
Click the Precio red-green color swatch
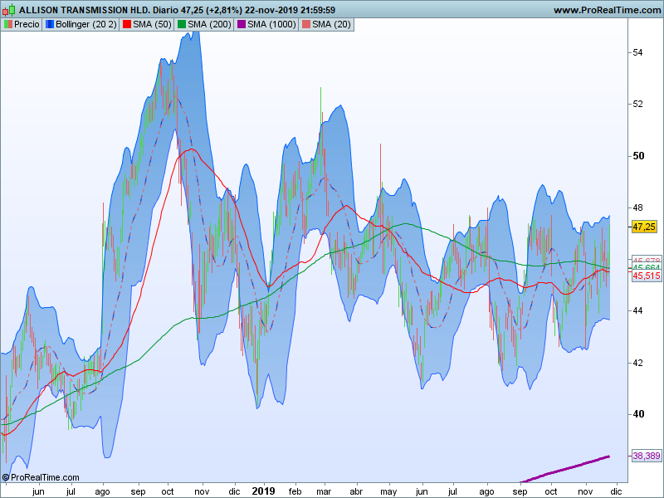(x=8, y=25)
